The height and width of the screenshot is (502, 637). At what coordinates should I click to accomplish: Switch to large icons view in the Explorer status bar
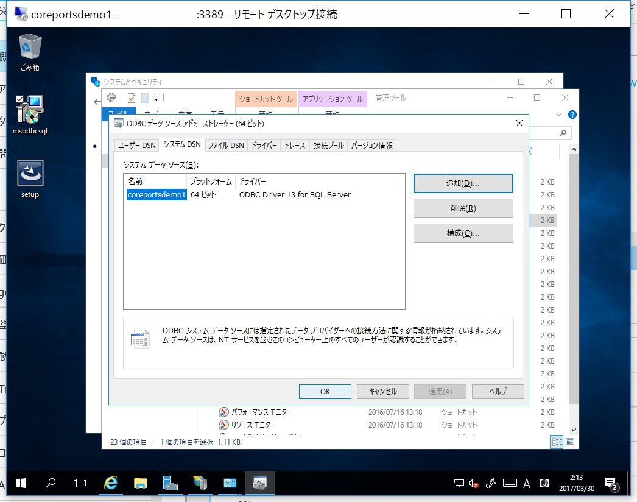pyautogui.click(x=570, y=442)
